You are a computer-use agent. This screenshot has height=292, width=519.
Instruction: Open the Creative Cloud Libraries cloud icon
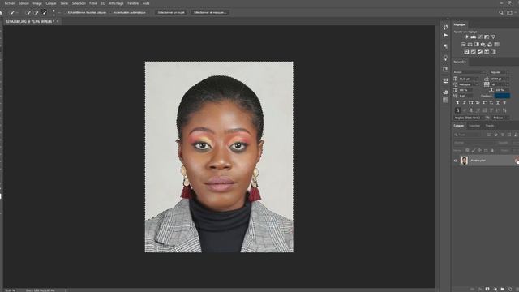[445, 92]
